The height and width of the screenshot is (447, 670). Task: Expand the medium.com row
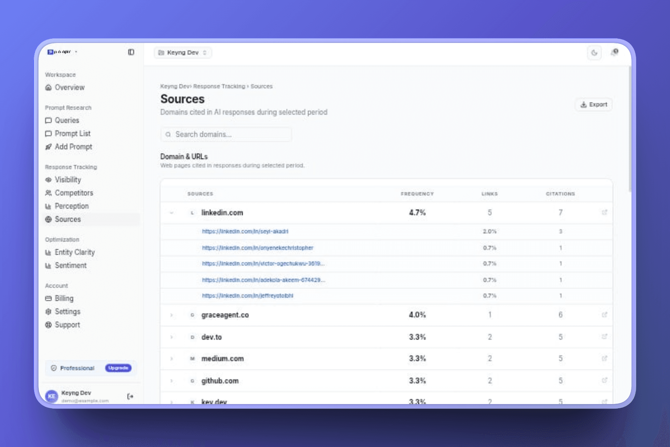171,359
